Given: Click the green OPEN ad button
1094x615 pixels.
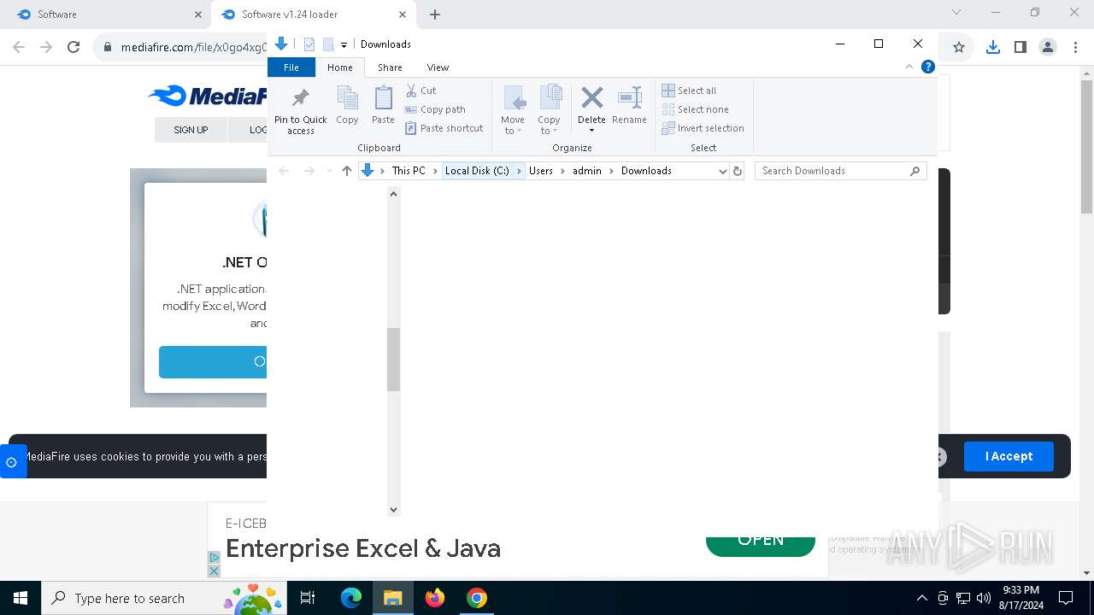Looking at the screenshot, I should click(x=761, y=542).
